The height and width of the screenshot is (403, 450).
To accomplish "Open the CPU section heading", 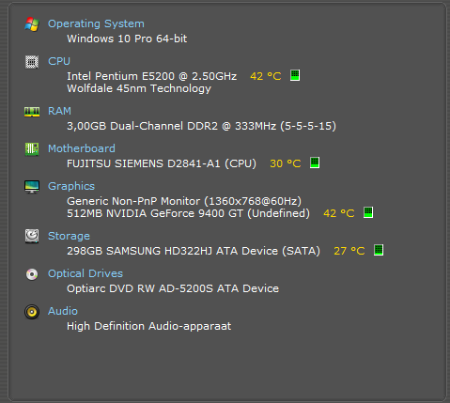I will click(x=59, y=61).
